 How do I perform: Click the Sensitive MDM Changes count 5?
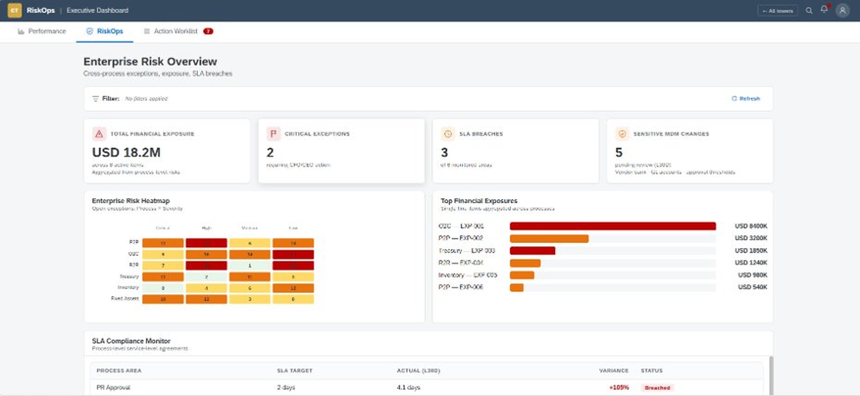pos(619,152)
